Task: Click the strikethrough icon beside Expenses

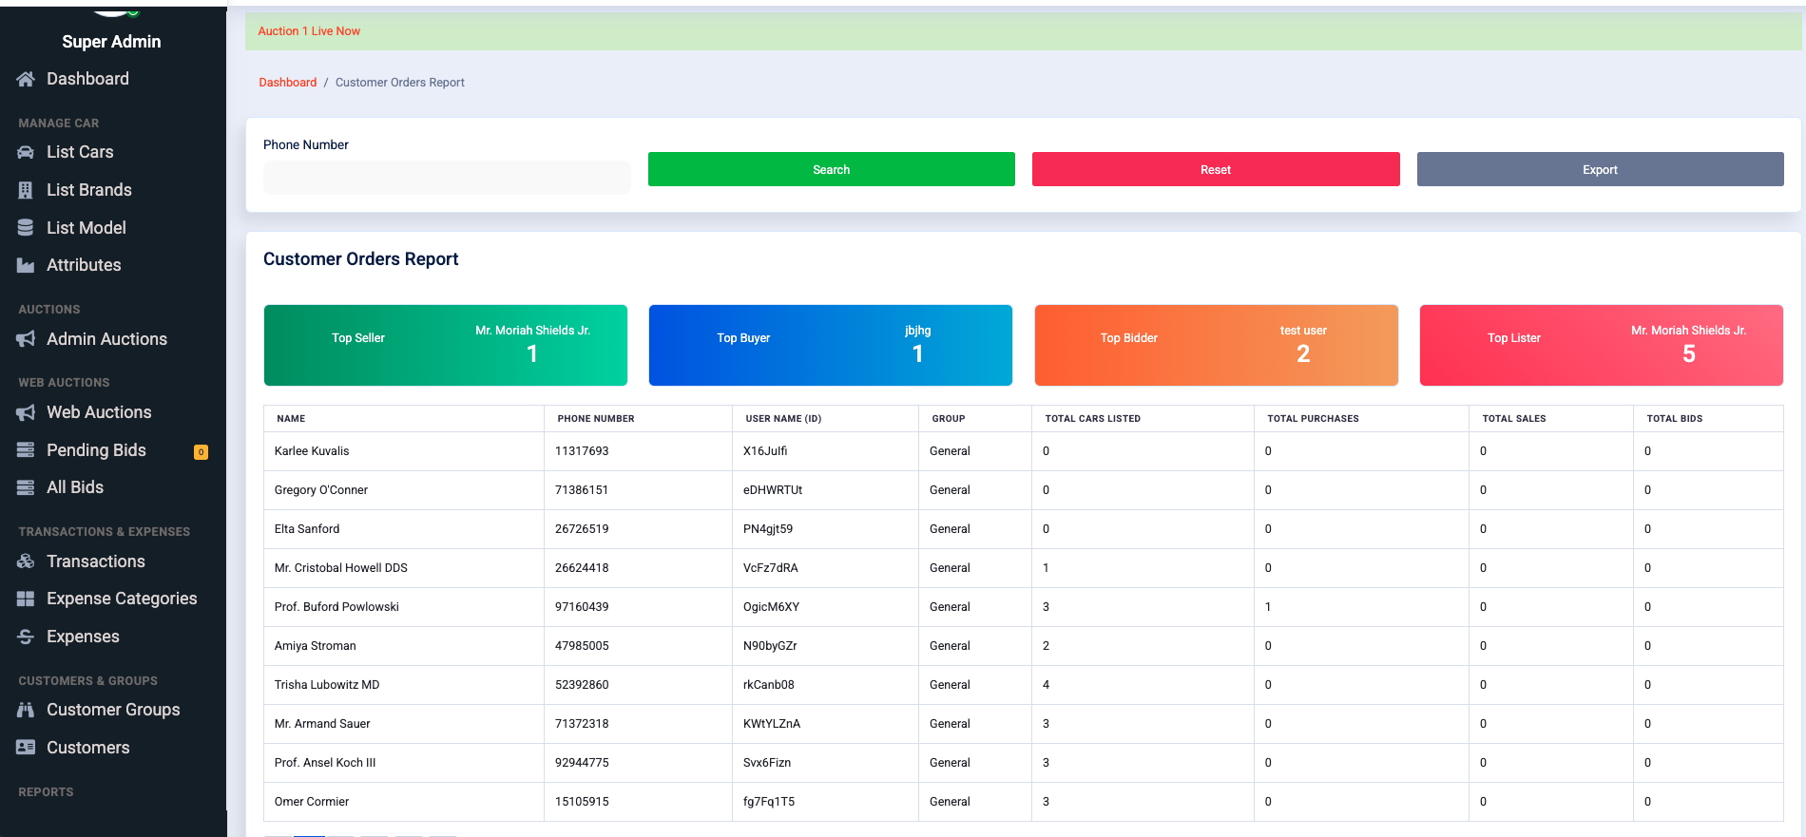Action: [x=26, y=637]
